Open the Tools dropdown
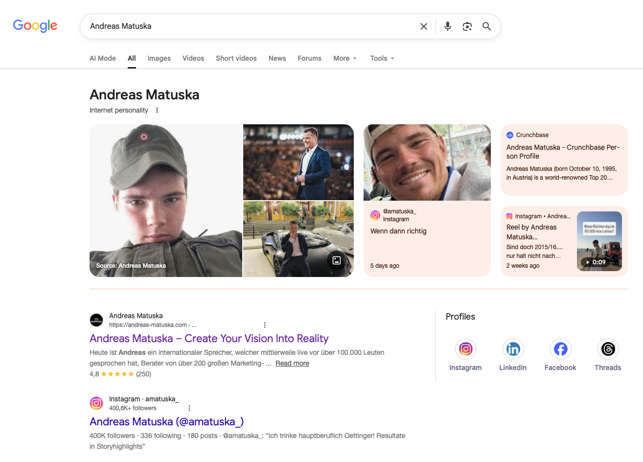 pos(382,58)
